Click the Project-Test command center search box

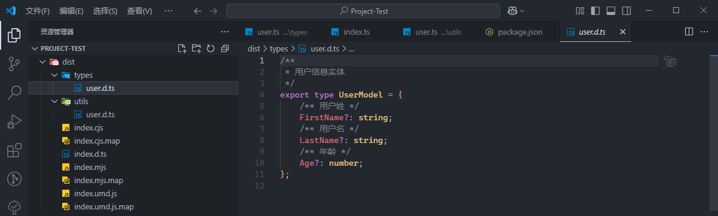[x=363, y=11]
